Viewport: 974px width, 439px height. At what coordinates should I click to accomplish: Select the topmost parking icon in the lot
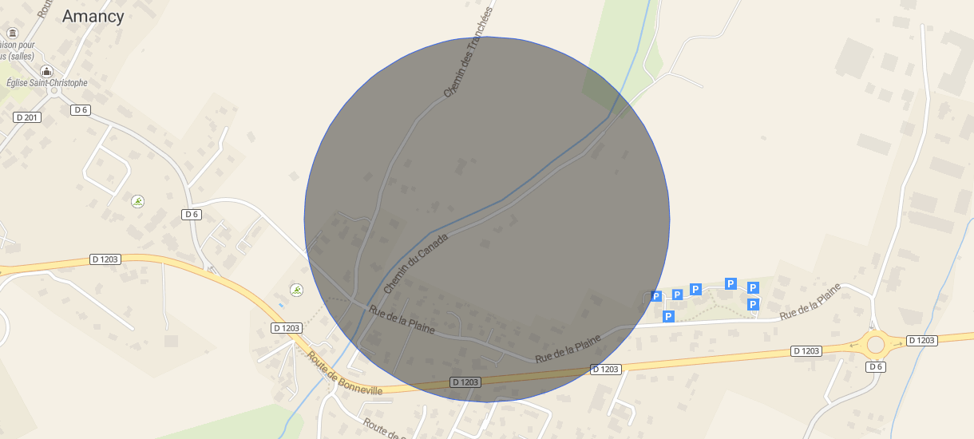730,283
